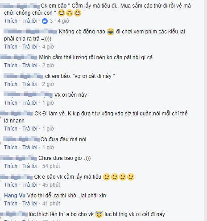The width and height of the screenshot is (207, 221).
Task: Open the like count '3' on first comment
Action: [51, 21]
